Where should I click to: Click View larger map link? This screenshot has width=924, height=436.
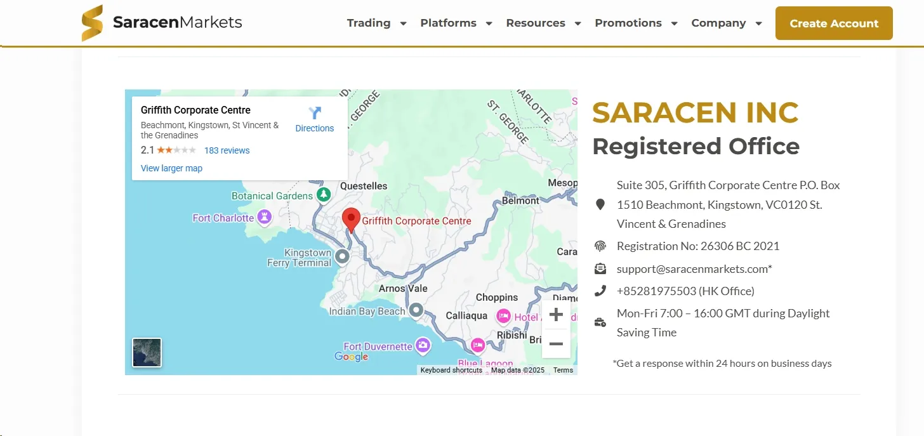(171, 168)
